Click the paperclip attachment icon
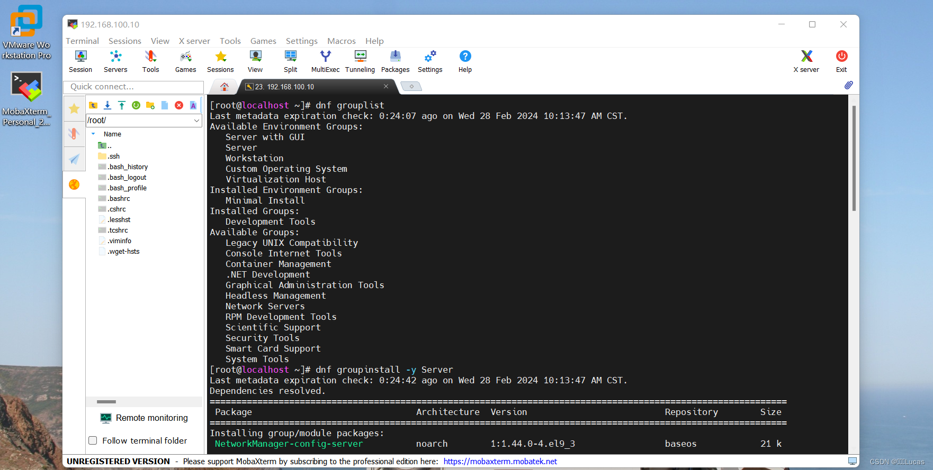 (848, 85)
